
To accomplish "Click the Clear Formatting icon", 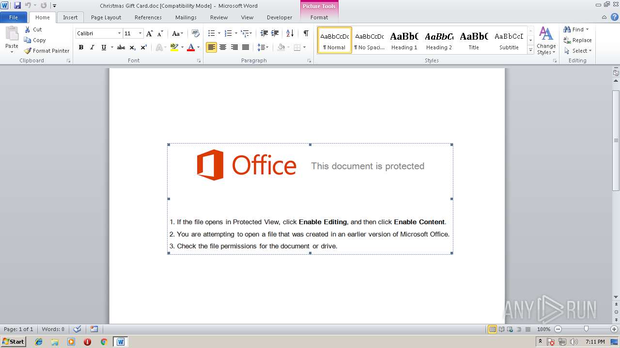I will pos(196,33).
